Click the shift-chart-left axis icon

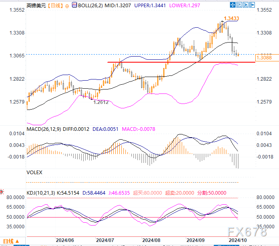(239, 5)
